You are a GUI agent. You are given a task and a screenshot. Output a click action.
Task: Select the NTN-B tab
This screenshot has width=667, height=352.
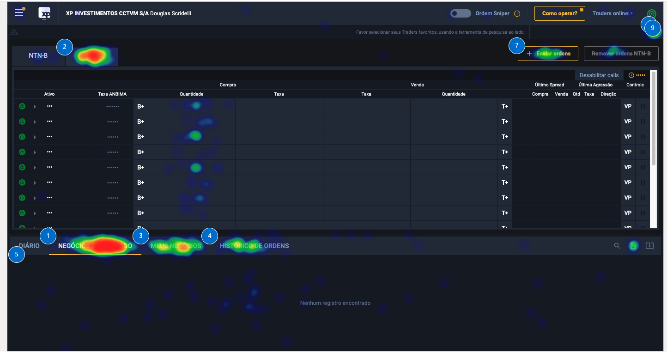point(38,56)
